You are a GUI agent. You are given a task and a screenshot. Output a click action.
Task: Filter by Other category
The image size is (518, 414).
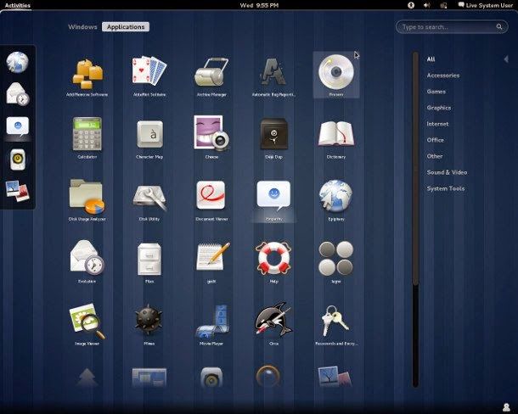[x=435, y=156]
